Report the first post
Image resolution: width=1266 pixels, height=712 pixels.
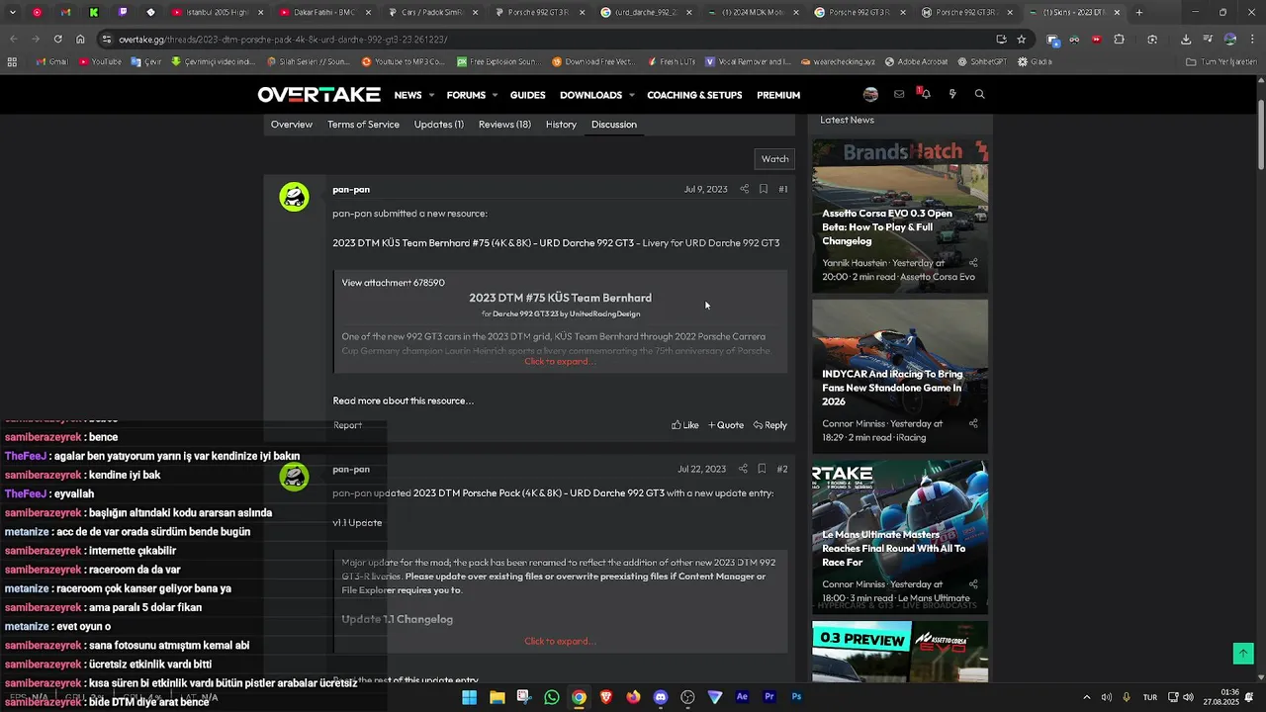click(x=347, y=425)
